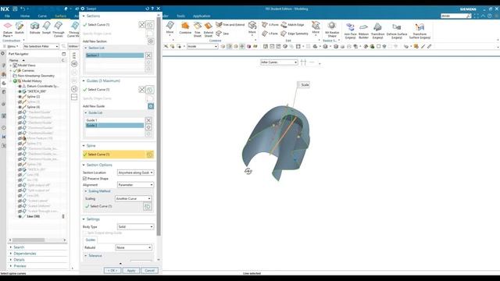
Task: Open the Infer Curves dropdown
Action: [279, 62]
